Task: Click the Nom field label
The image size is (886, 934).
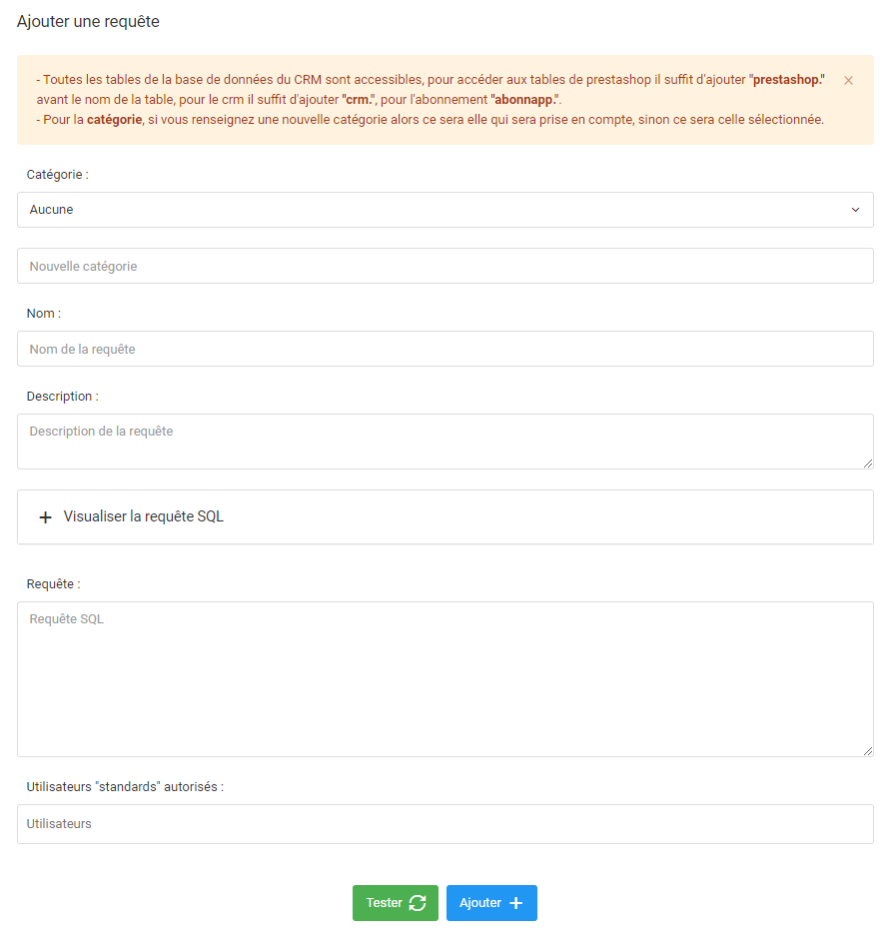Action: pos(44,314)
